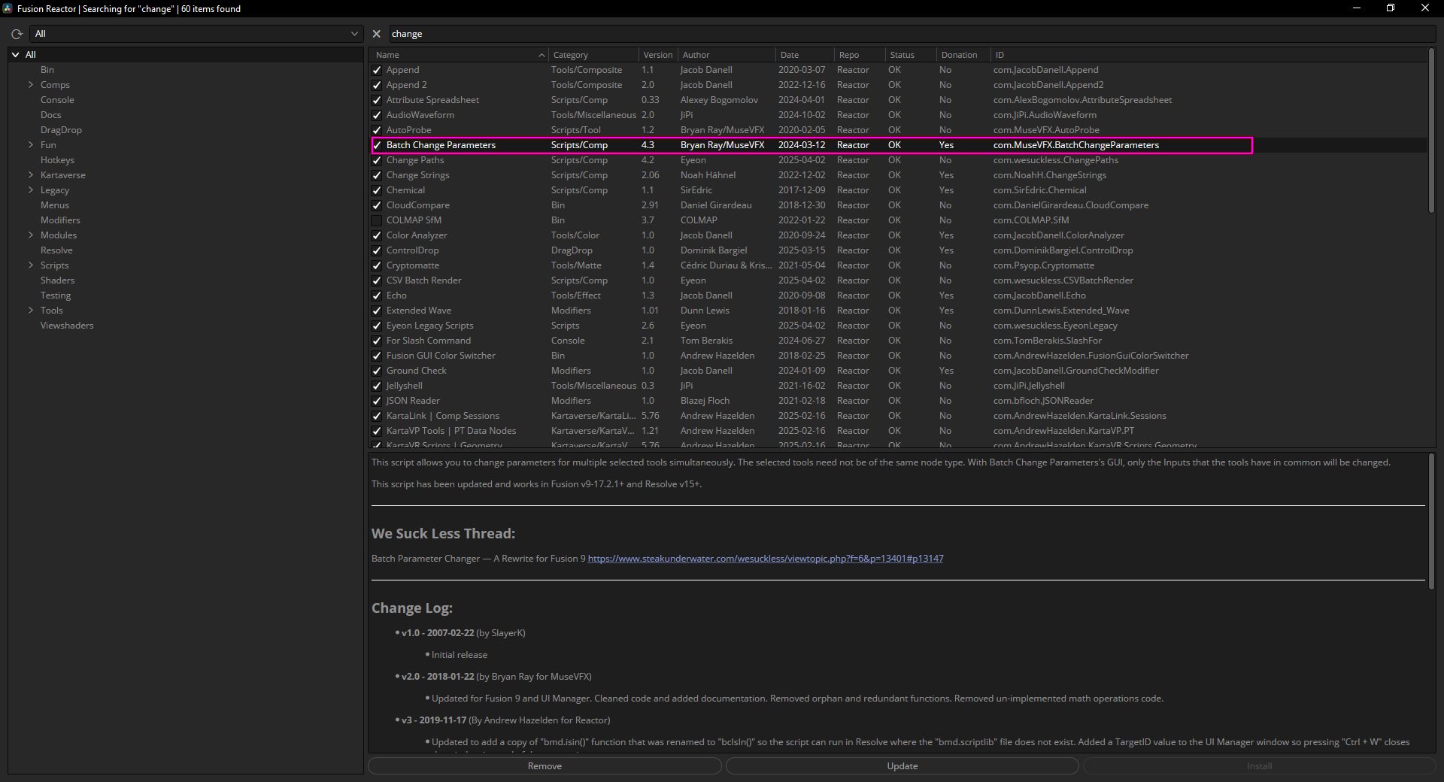Expand the Comps category

[x=31, y=85]
